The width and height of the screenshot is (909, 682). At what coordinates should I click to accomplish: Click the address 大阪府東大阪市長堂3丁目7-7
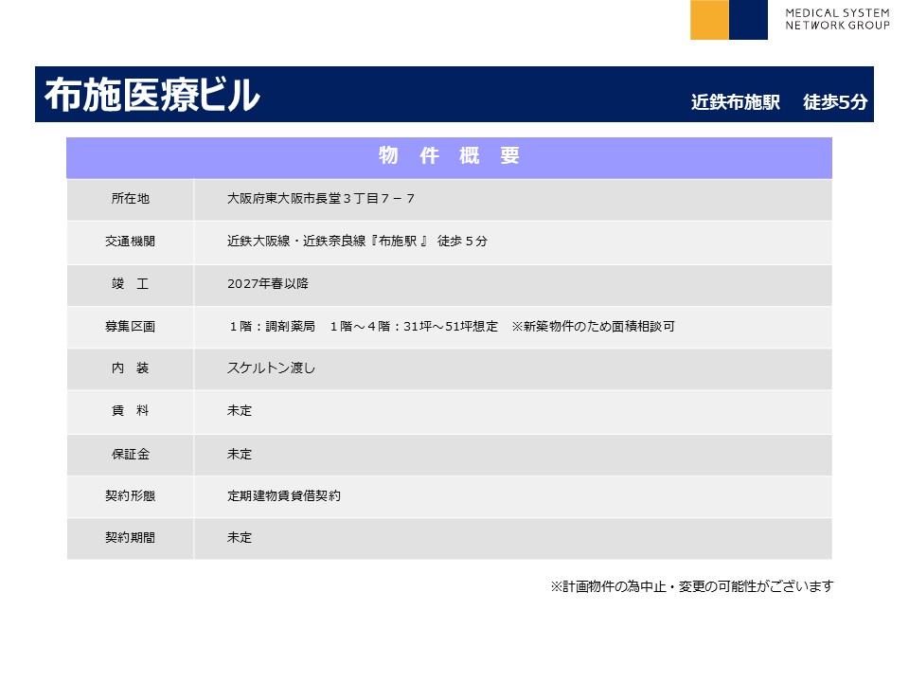321,199
